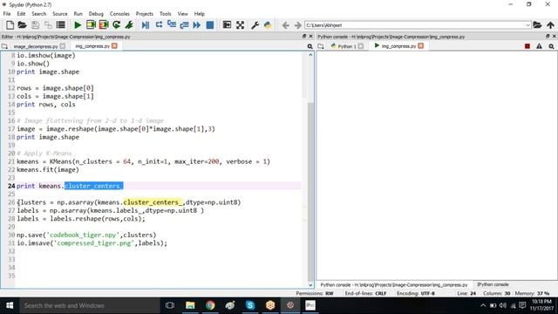Viewport: 558px width, 314px height.
Task: Switch to the bottom IPython console tab
Action: tap(493, 284)
